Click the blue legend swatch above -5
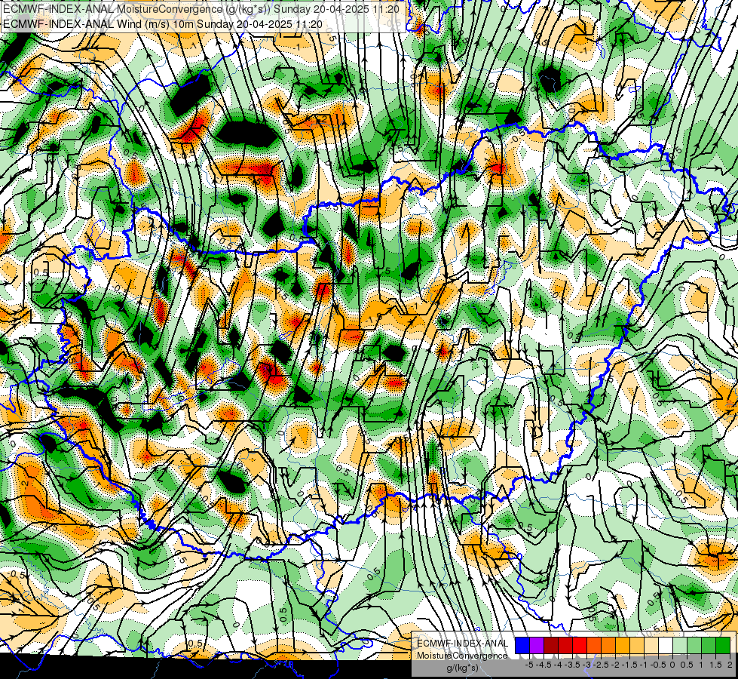Image resolution: width=738 pixels, height=679 pixels. tap(522, 645)
